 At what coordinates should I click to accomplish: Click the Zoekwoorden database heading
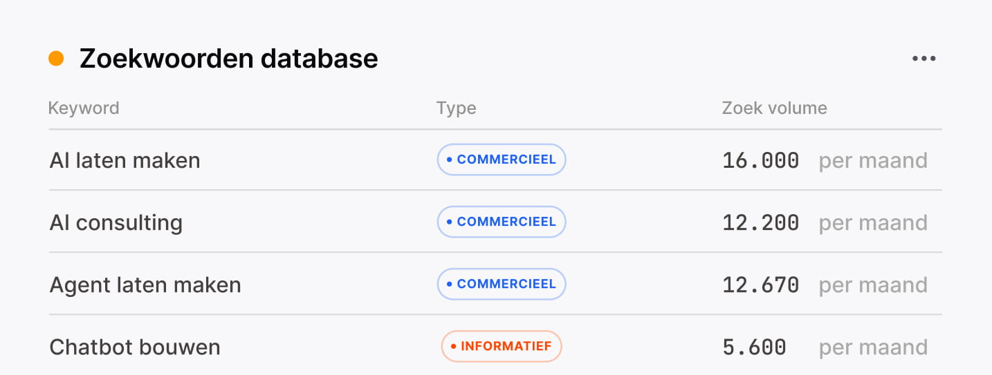coord(229,59)
